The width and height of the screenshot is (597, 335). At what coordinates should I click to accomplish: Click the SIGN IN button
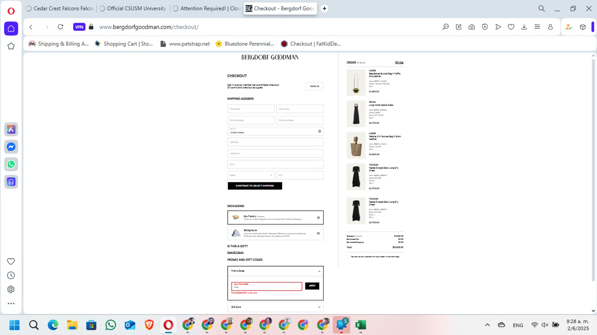tap(314, 86)
